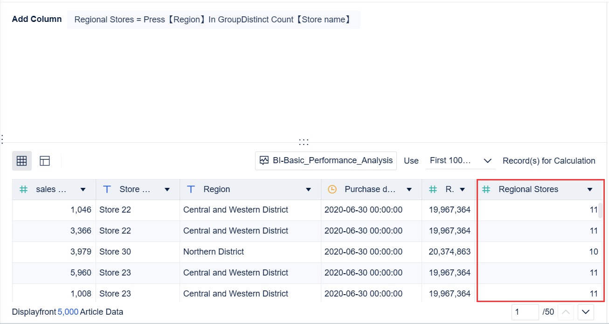The width and height of the screenshot is (609, 324).
Task: Click the numeric type icon on sales column
Action: pyautogui.click(x=23, y=189)
